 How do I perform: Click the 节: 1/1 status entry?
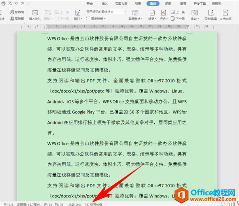pyautogui.click(x=8, y=204)
